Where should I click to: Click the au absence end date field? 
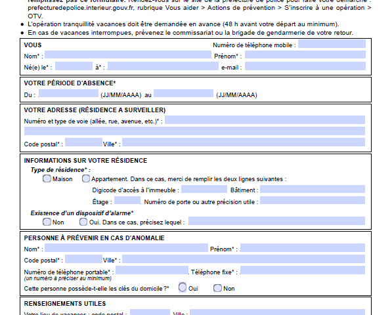tap(183, 93)
